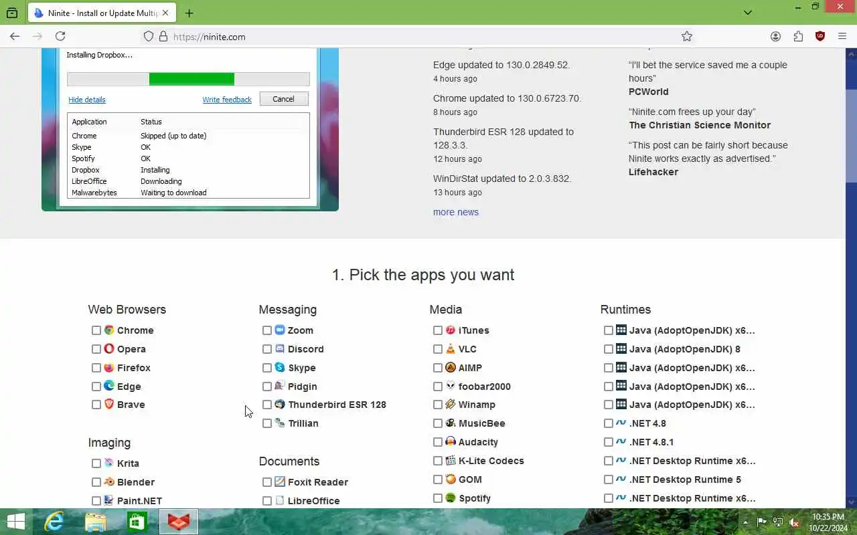Click the Krita icon

click(x=109, y=463)
